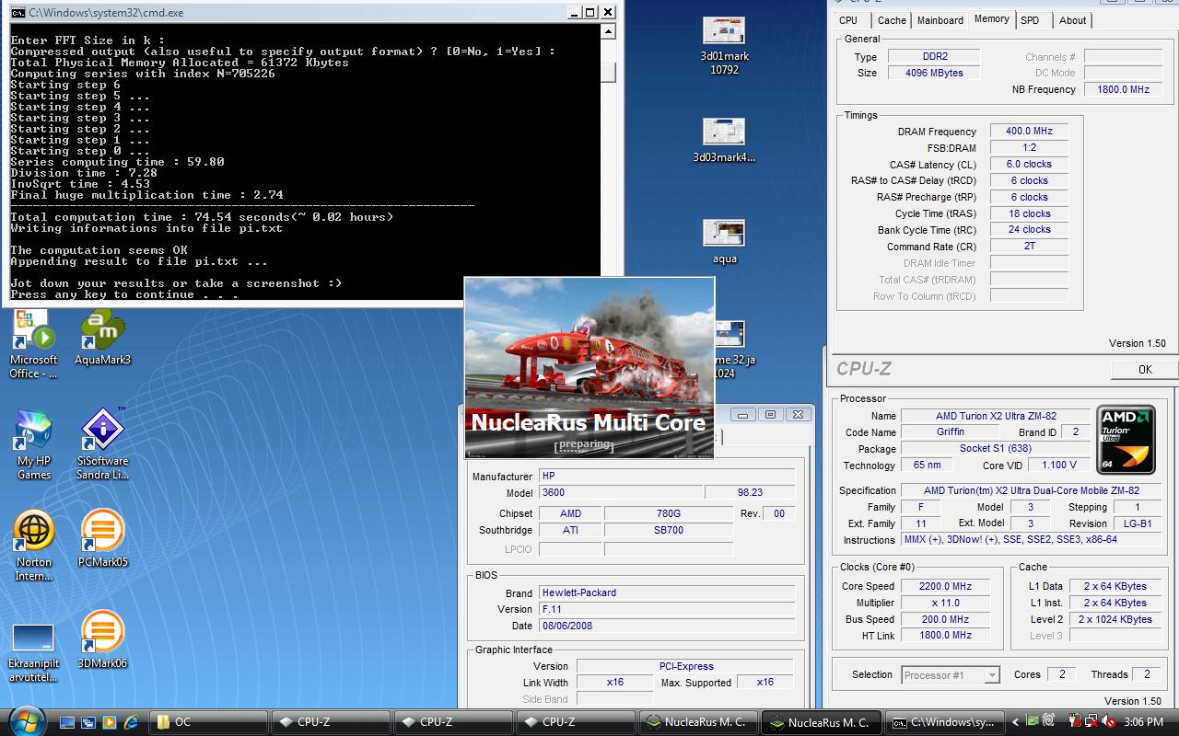Click Show Desktop in Quick Launch

(67, 722)
